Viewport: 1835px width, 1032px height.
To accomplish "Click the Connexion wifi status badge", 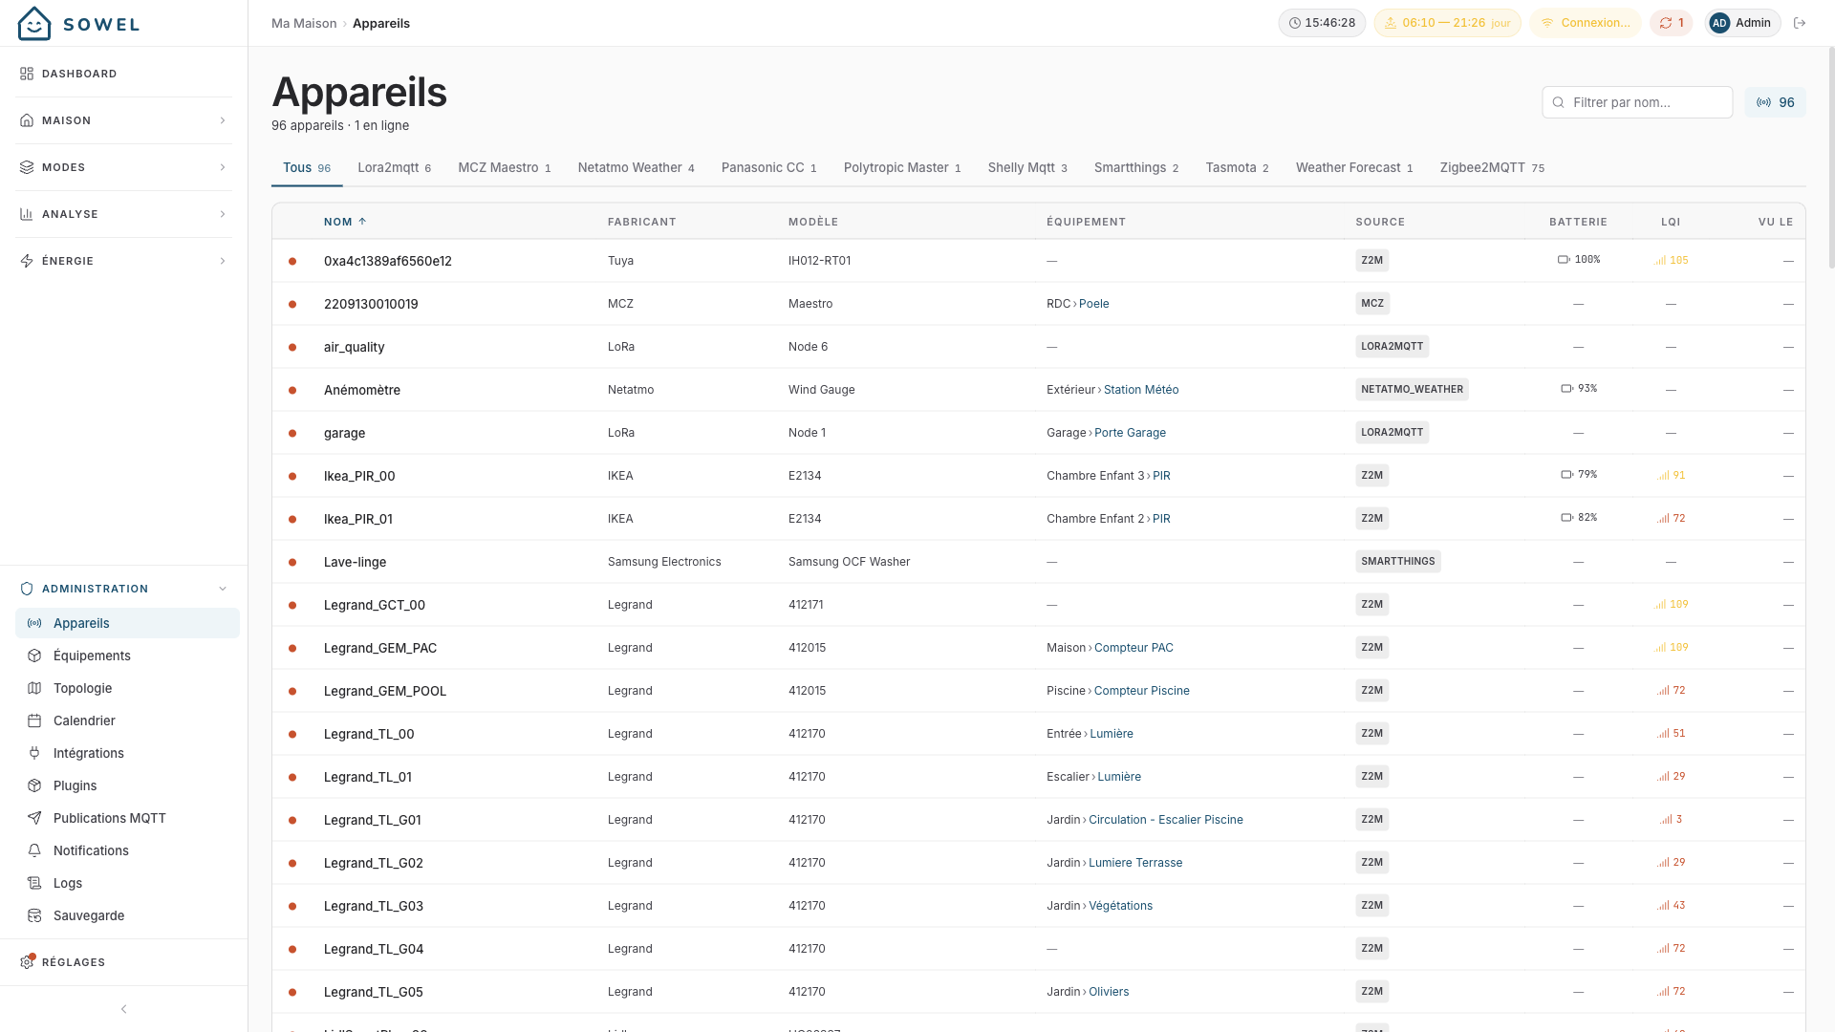I will 1586,23.
